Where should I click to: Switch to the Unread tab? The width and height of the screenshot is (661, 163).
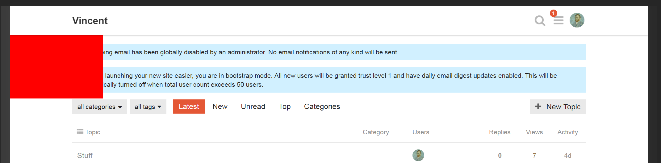(x=253, y=107)
